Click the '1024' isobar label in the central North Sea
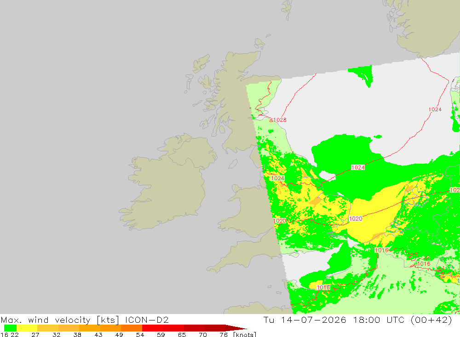Screen dimensions: 460x337 click(358, 167)
